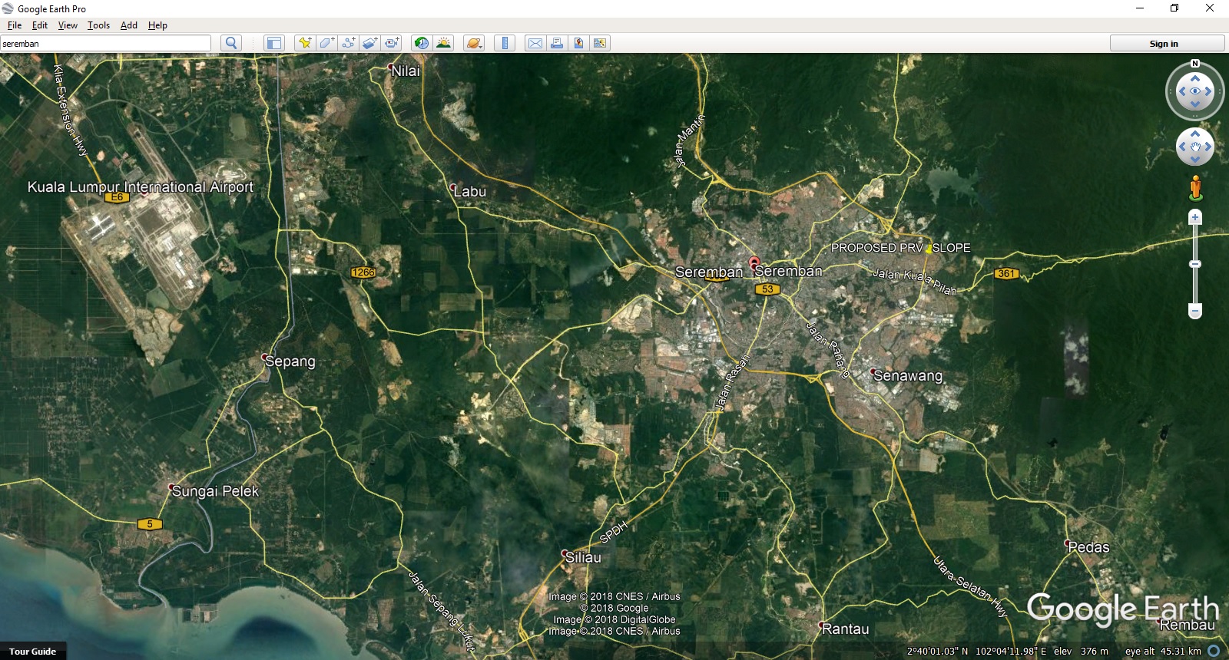The image size is (1229, 660).
Task: Zoom out with the minus button
Action: click(x=1195, y=311)
